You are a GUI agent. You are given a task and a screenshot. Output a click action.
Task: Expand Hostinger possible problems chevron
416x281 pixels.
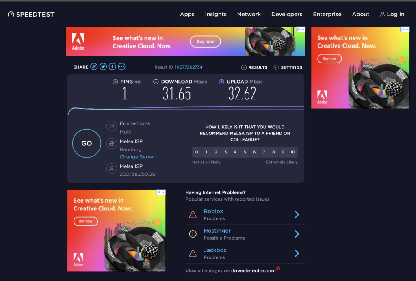tap(297, 234)
